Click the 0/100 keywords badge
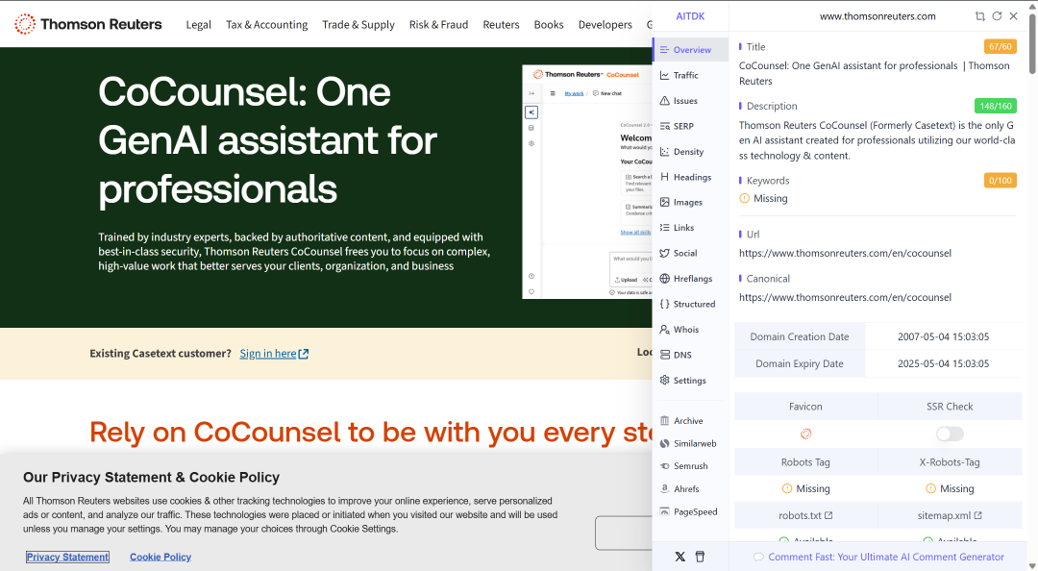Viewport: 1038px width, 571px height. (x=1001, y=180)
